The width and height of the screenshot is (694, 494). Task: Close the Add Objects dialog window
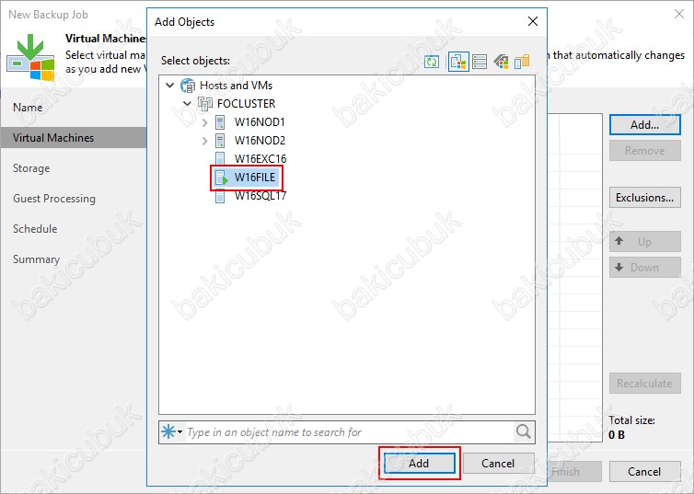point(532,21)
